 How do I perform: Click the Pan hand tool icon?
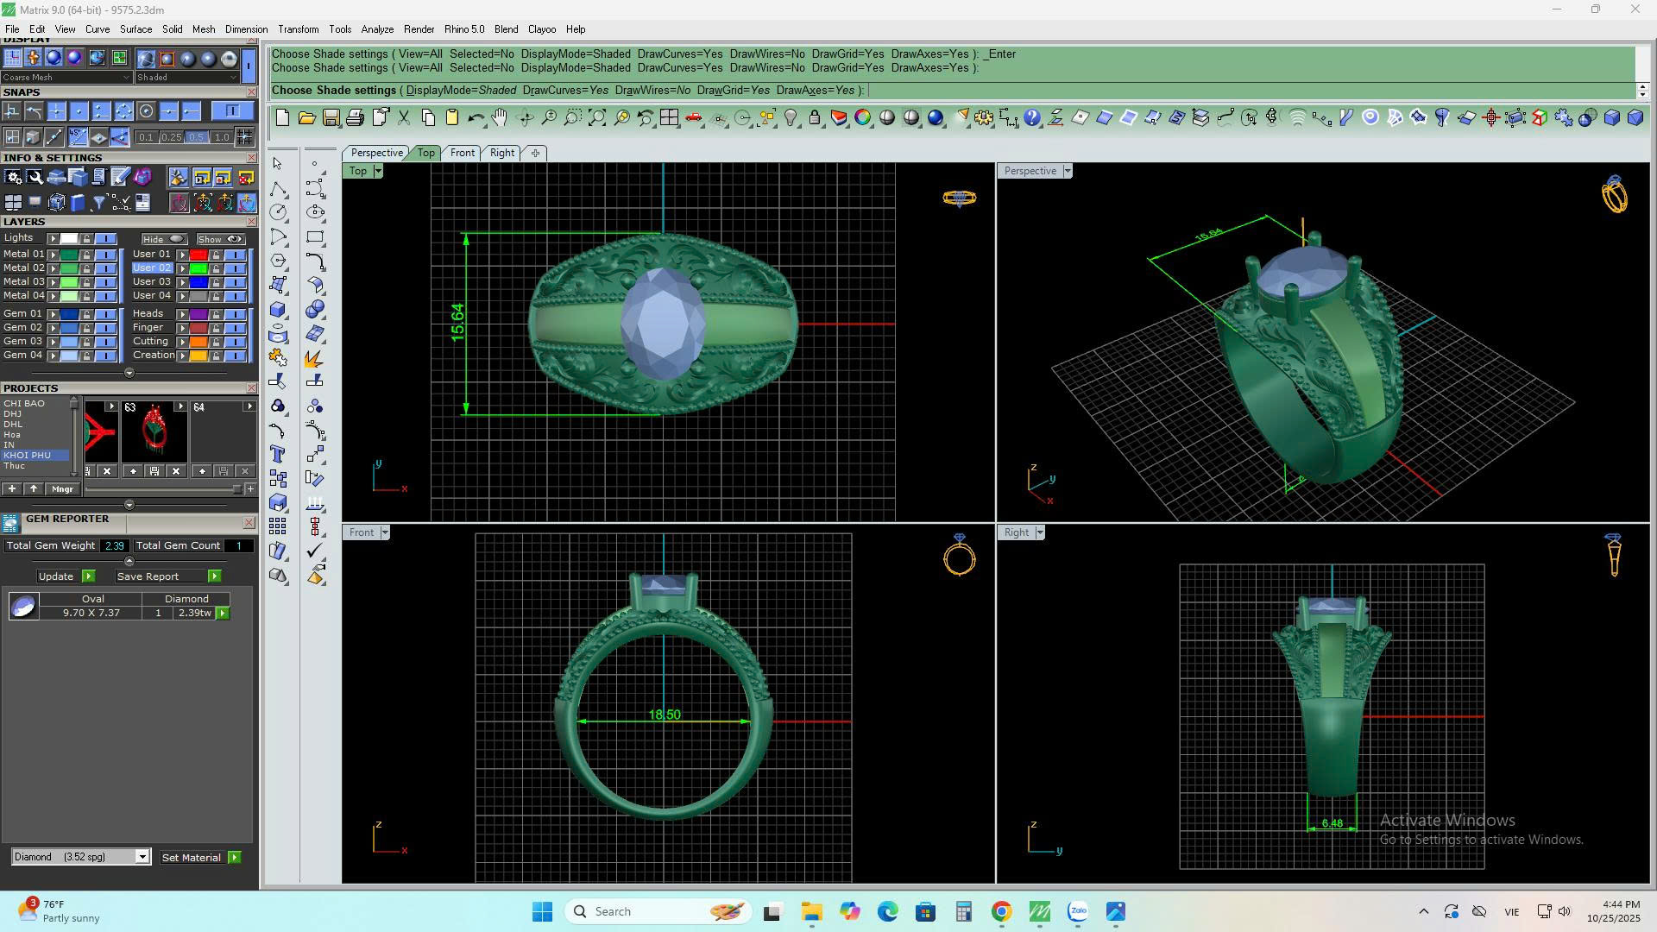coord(500,118)
